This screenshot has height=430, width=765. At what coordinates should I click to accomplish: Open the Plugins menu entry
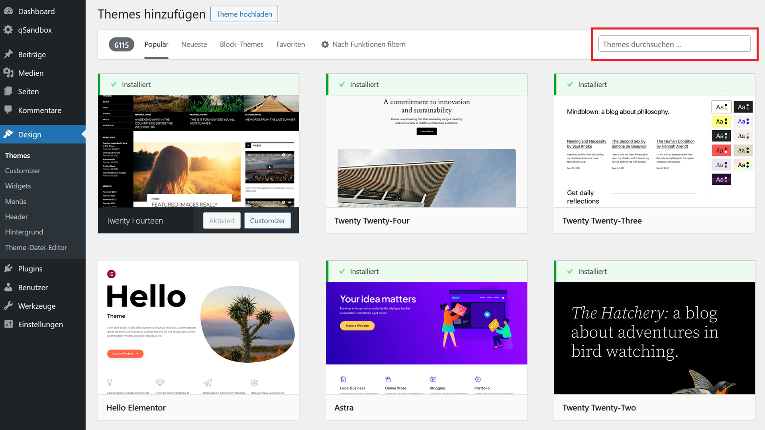pos(43,269)
